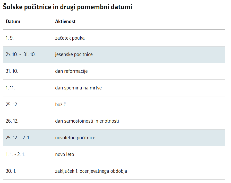
Task: Select the '27. 10. - 31. 10.' date range
Action: 21,54
